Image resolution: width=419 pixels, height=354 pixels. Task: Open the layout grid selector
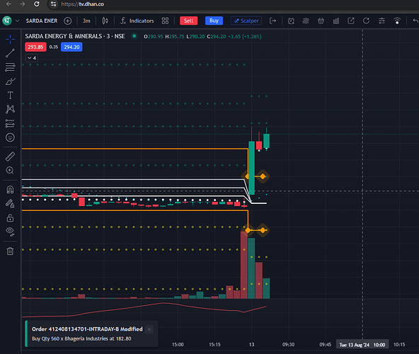(x=165, y=21)
